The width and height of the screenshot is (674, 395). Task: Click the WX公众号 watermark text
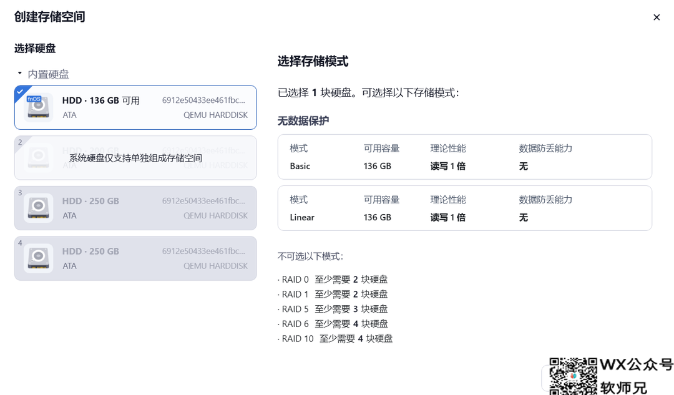coord(636,365)
